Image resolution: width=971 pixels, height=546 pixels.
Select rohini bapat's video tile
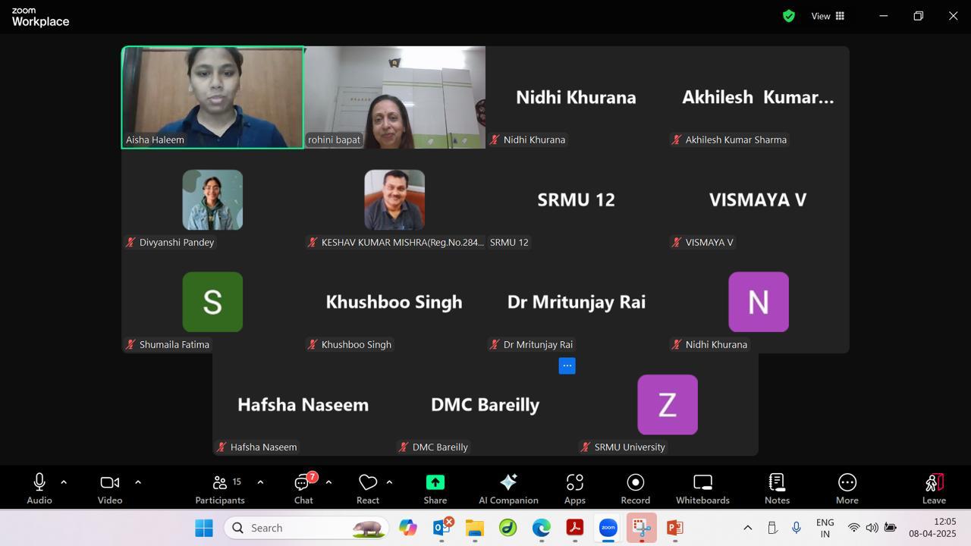[394, 97]
